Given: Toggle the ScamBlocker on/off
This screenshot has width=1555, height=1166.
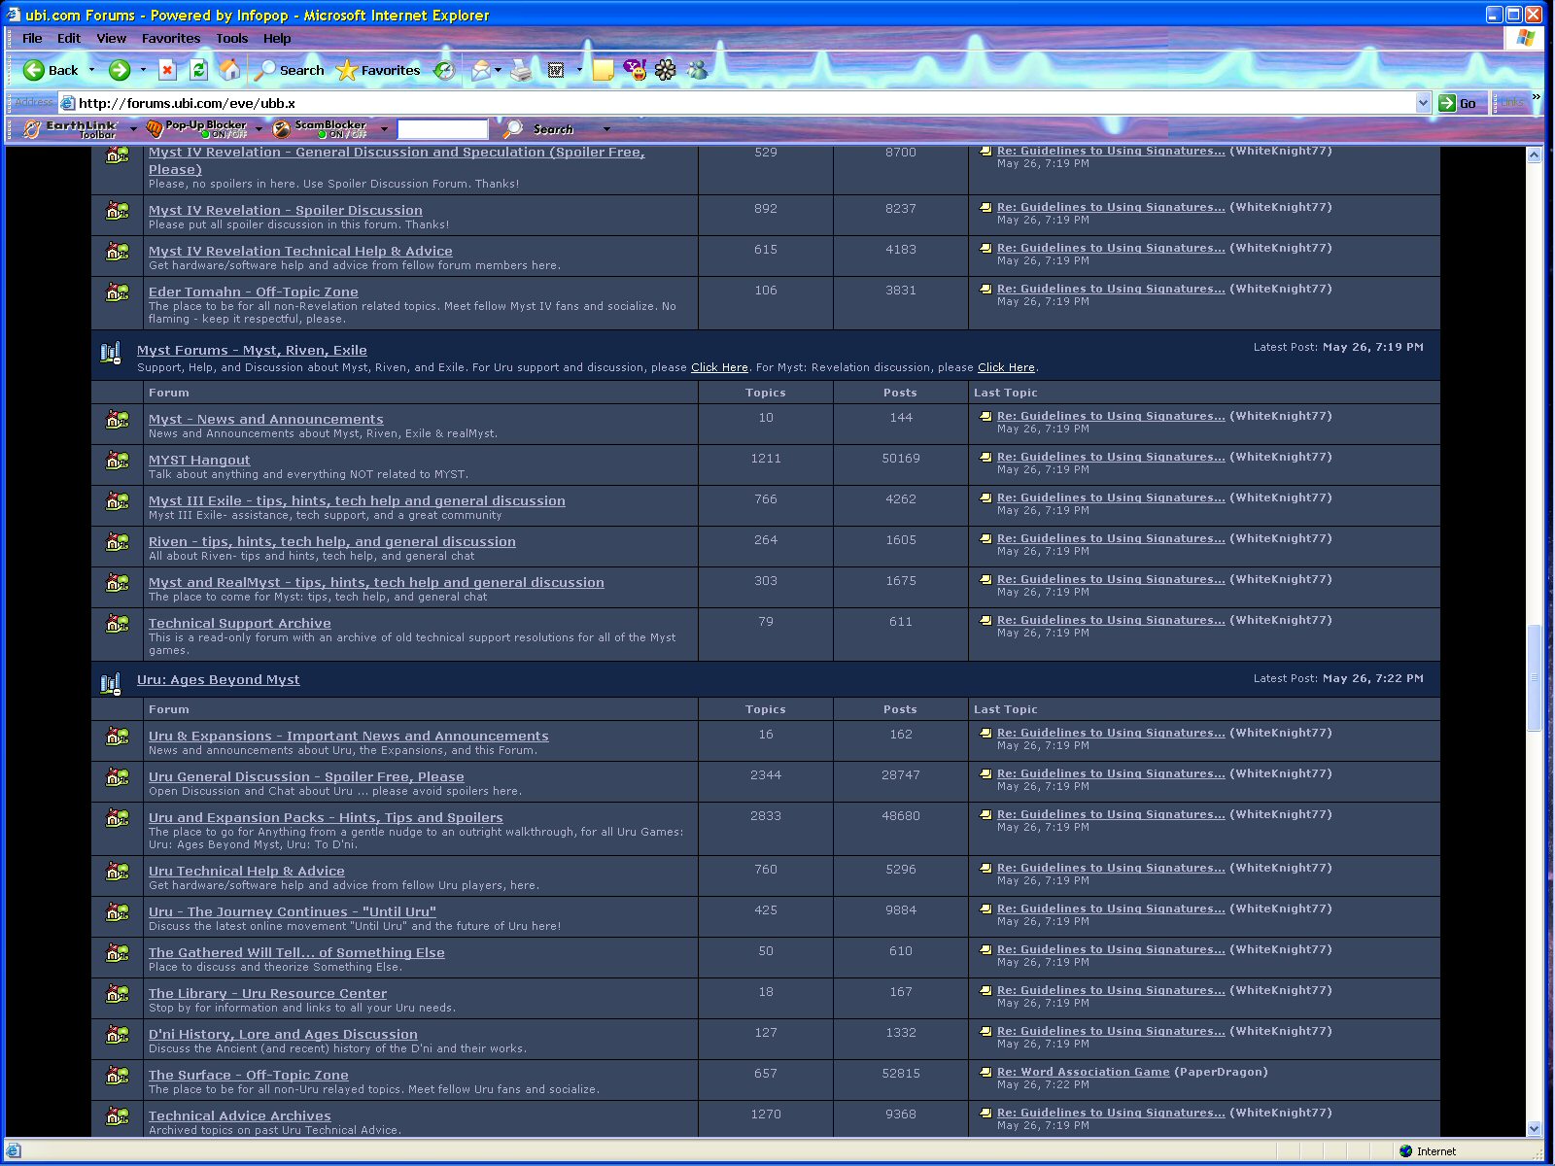Looking at the screenshot, I should coord(321,128).
